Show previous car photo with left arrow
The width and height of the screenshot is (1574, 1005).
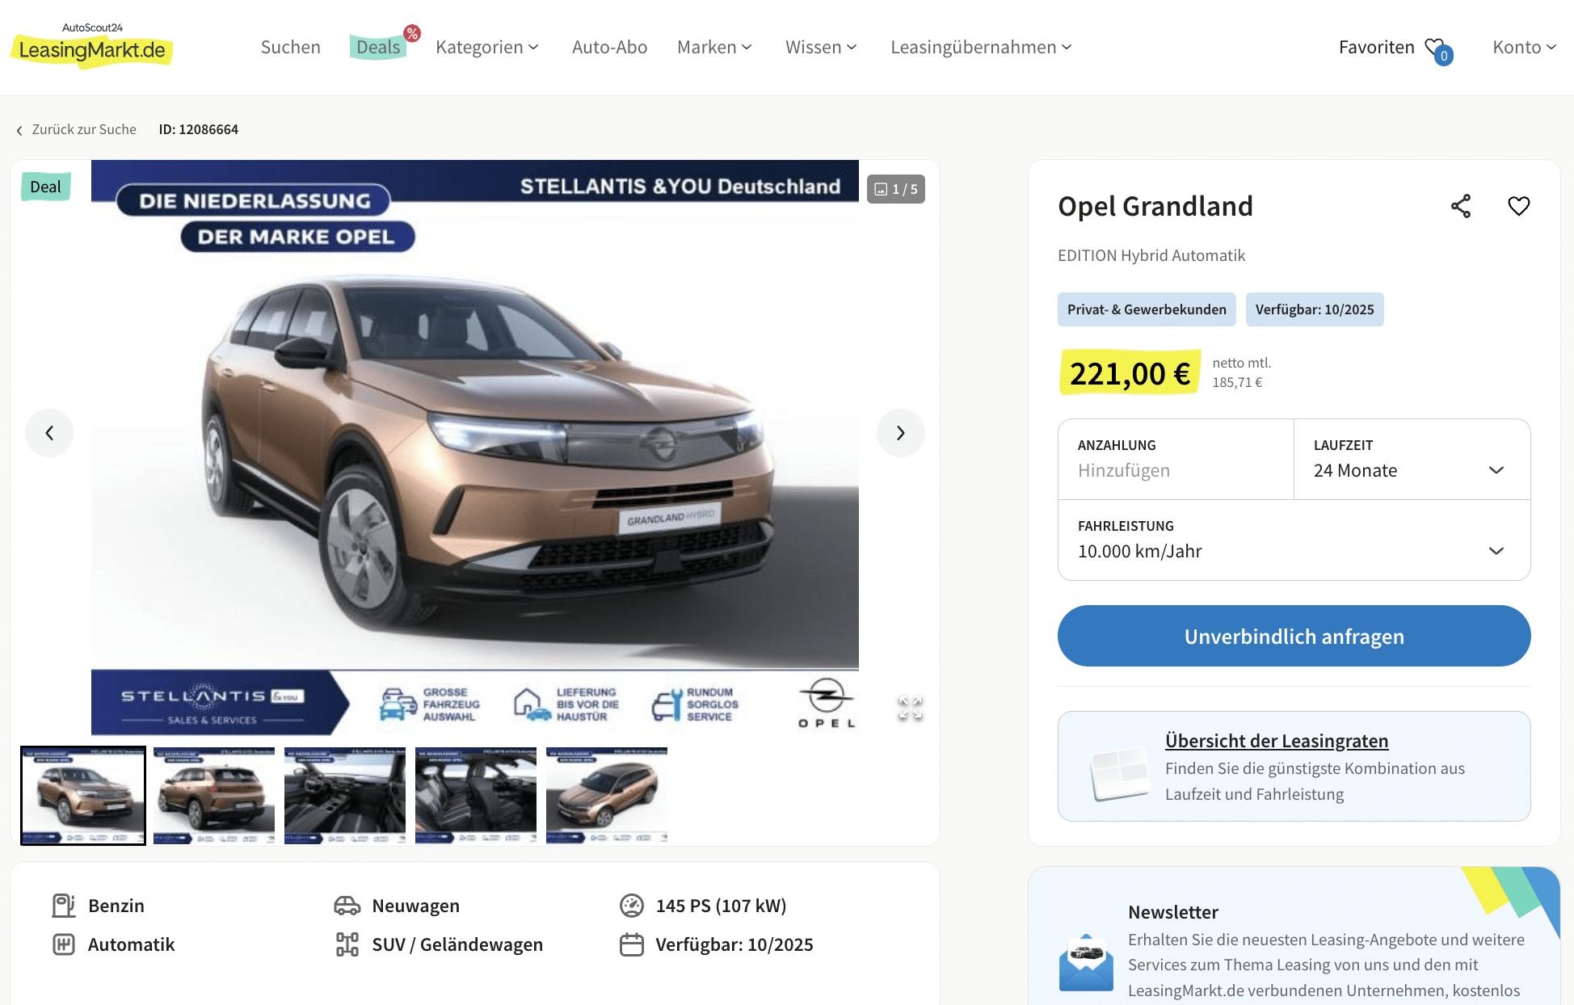coord(49,433)
